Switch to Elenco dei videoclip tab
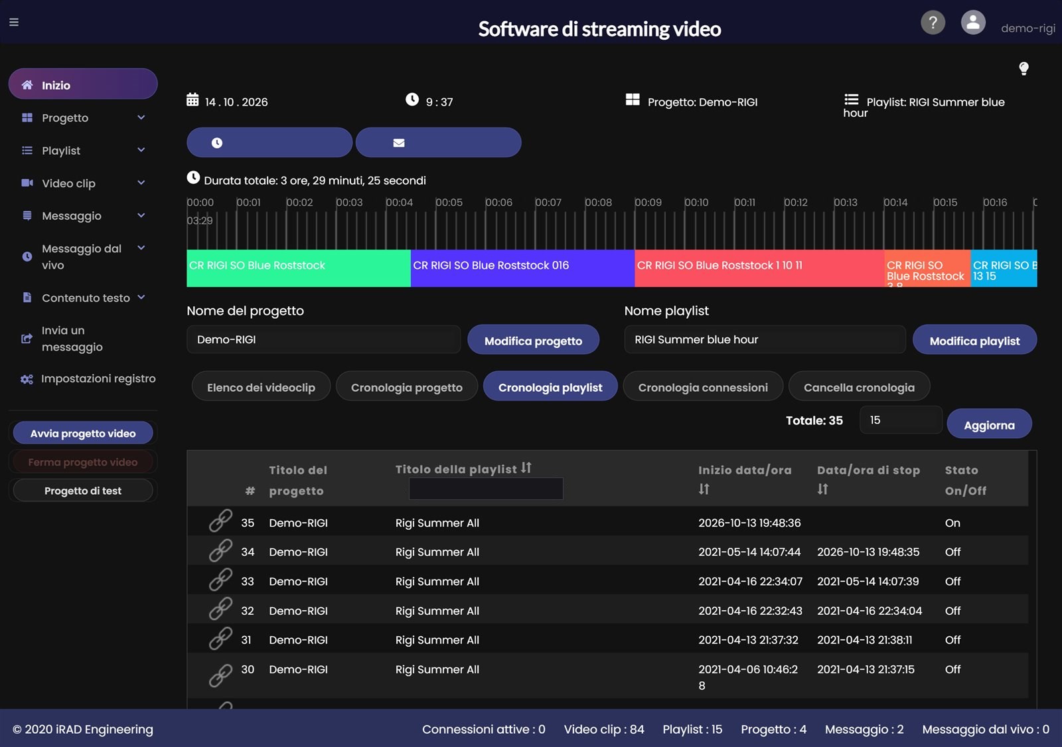 (x=261, y=387)
